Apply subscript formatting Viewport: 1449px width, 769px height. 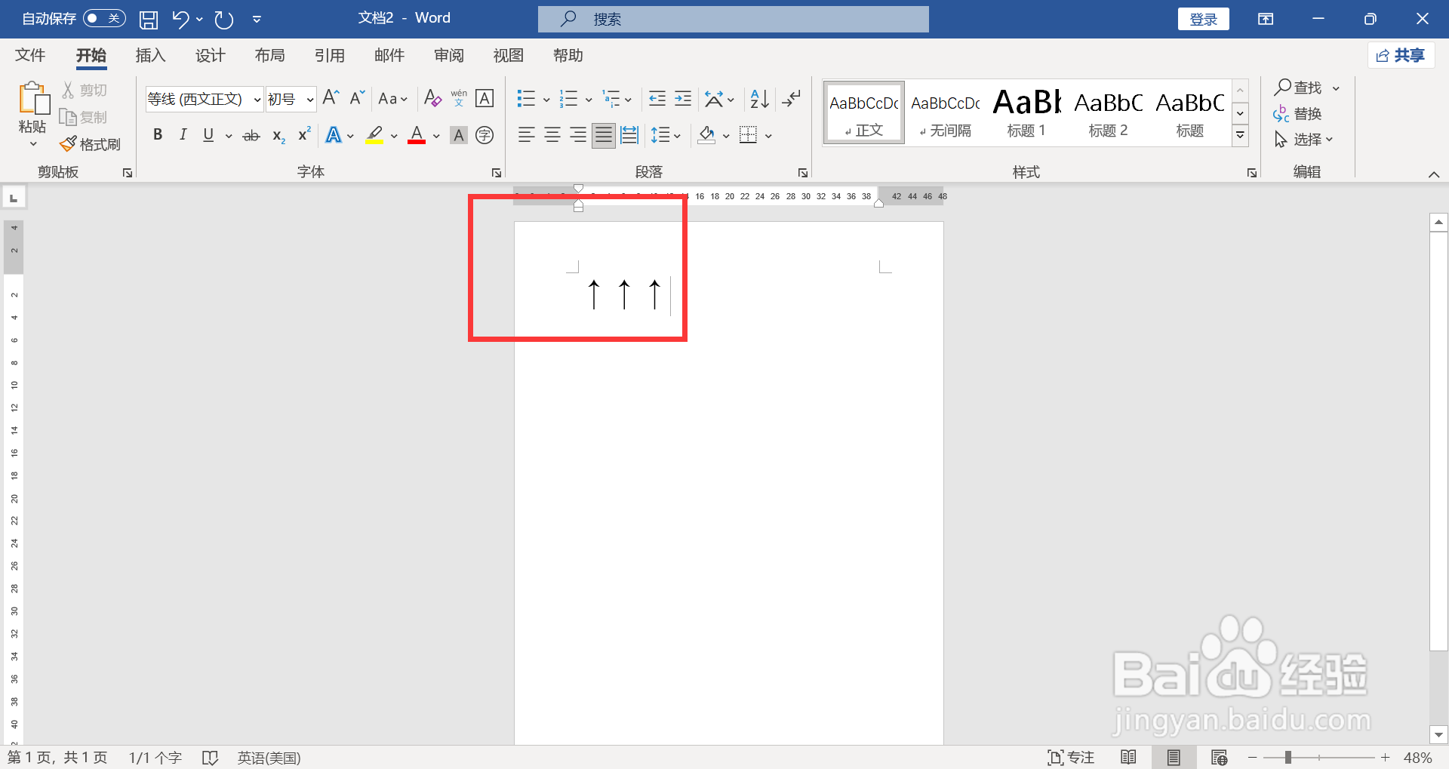(x=278, y=136)
